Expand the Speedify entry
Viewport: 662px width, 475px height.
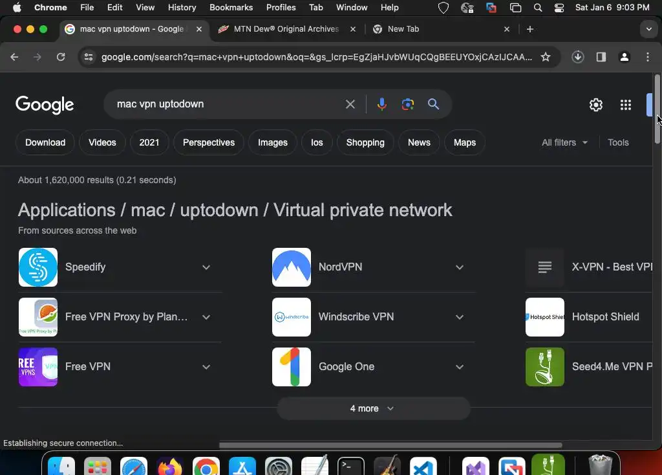[x=206, y=267]
